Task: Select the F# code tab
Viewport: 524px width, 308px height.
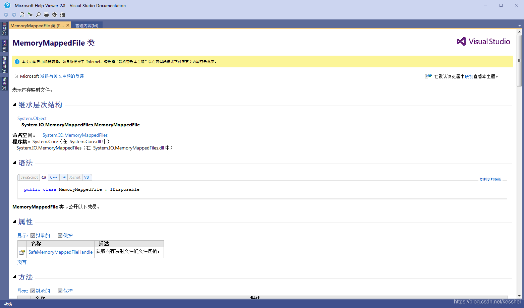Action: [63, 177]
